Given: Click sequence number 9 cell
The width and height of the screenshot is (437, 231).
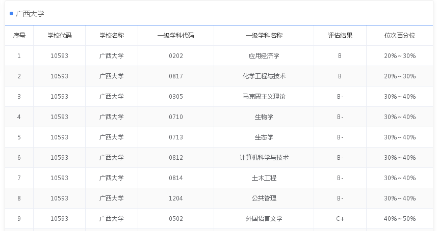Looking at the screenshot, I should pyautogui.click(x=19, y=218).
